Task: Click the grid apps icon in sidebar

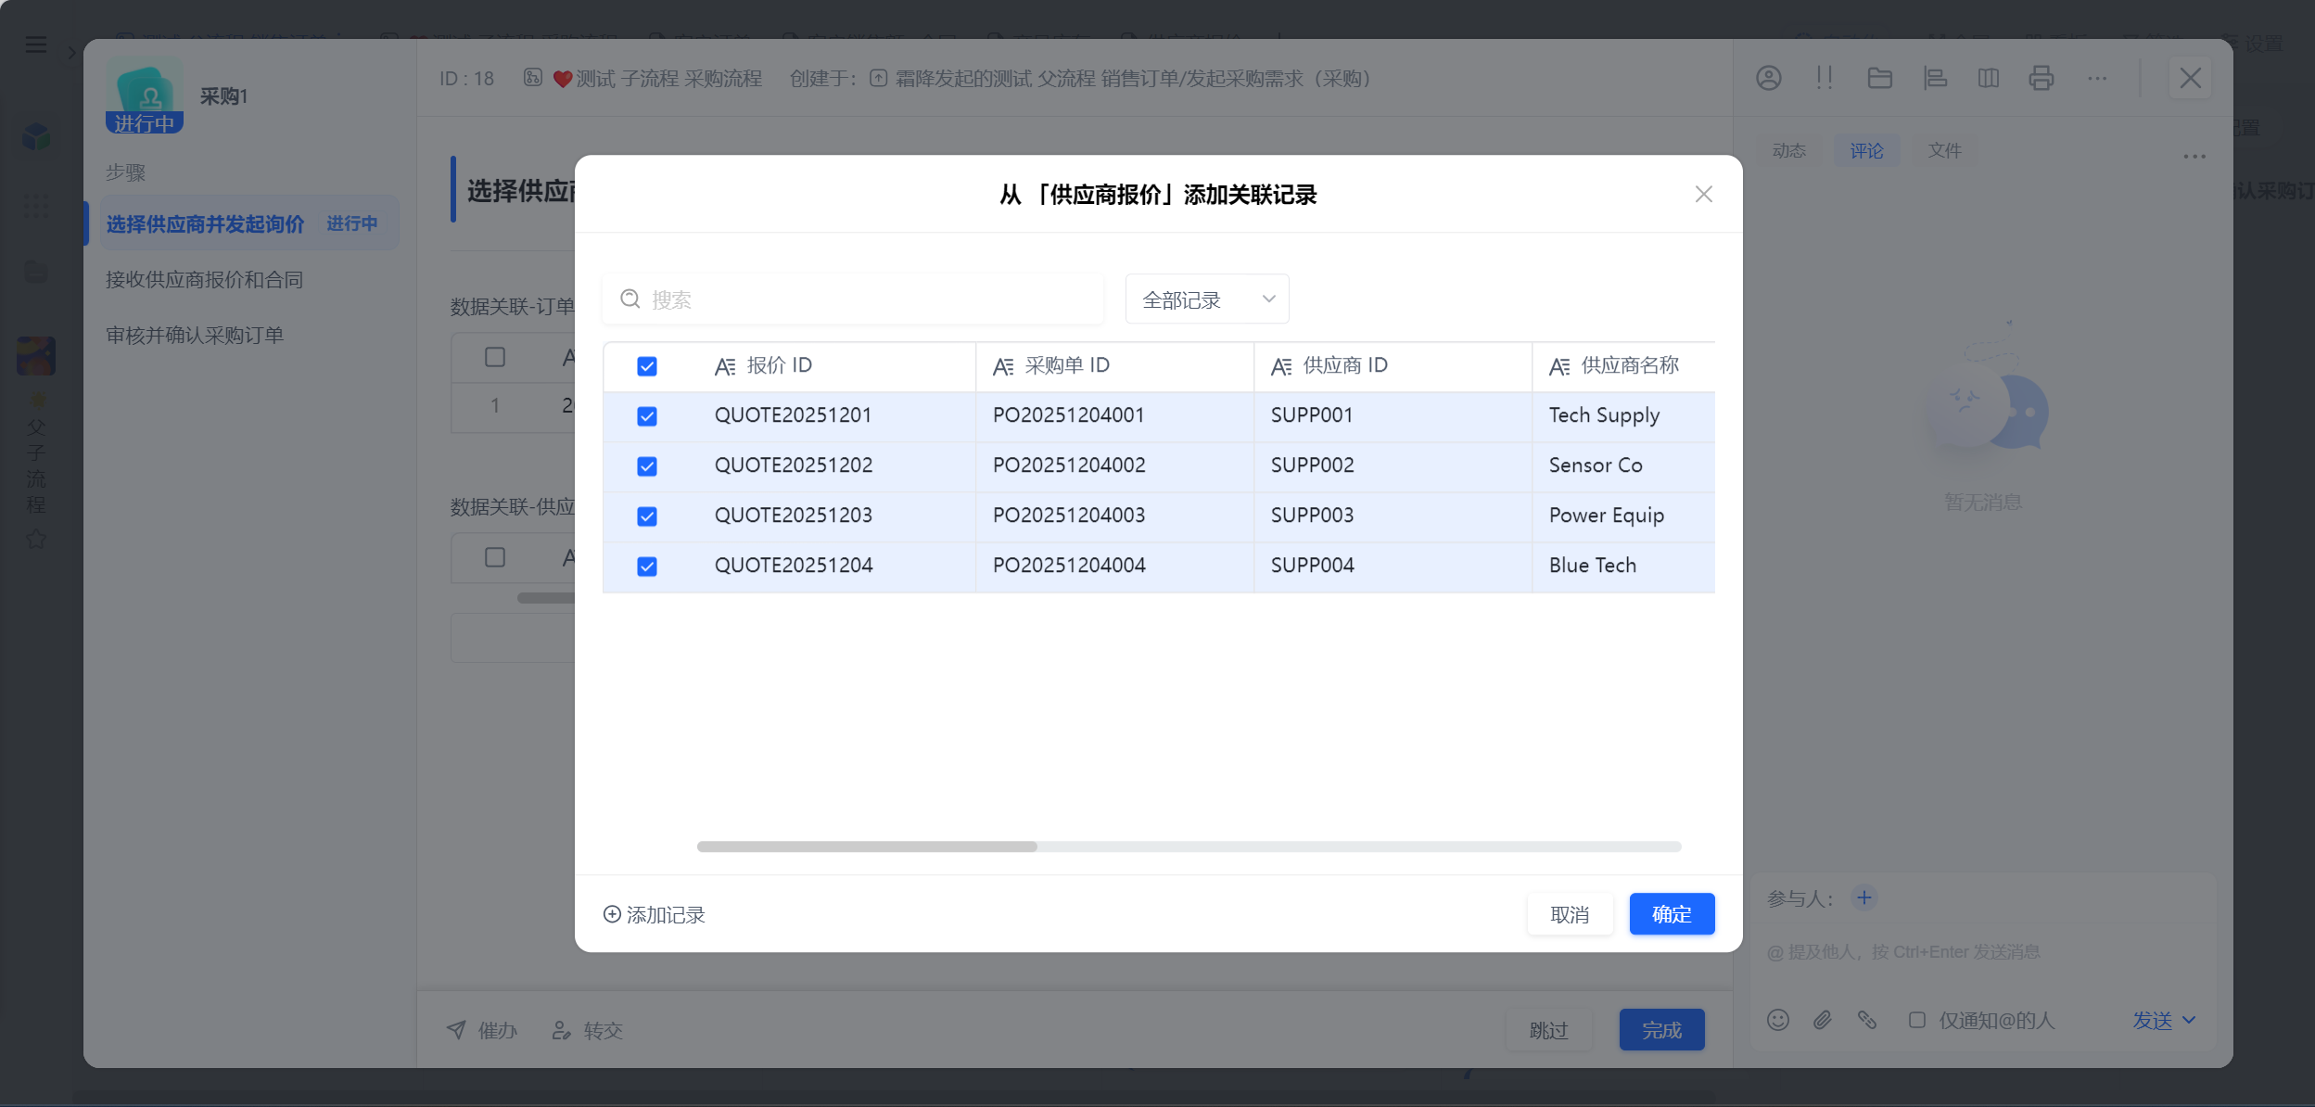Action: pos(36,205)
